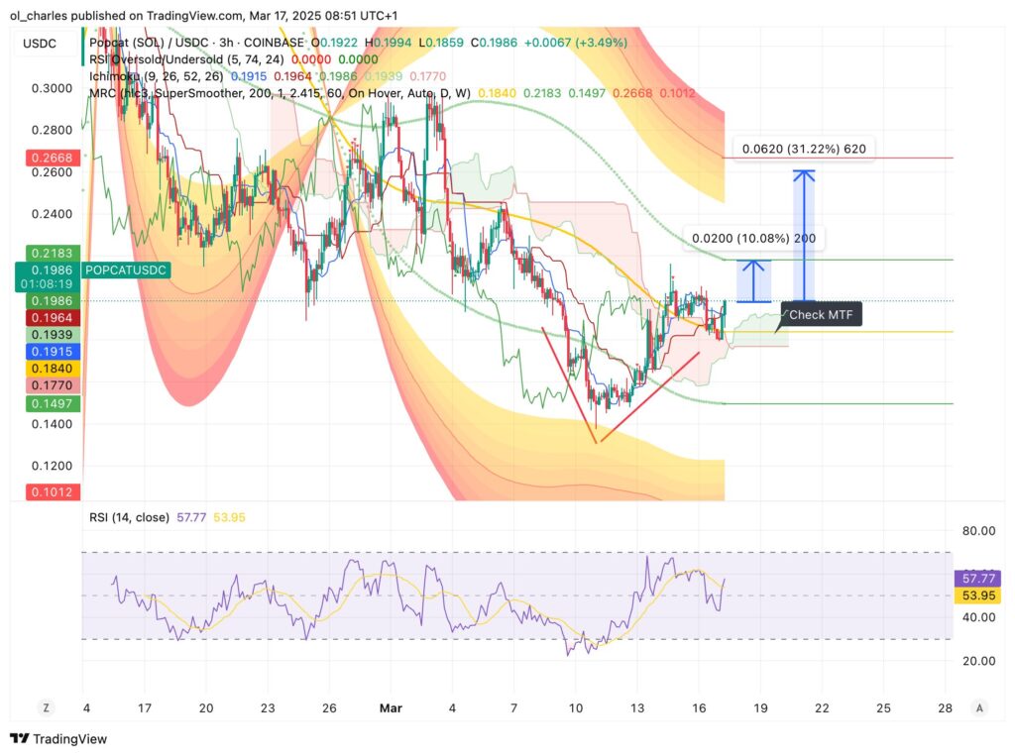Click the +0.0067 (+3.49%) change value
The width and height of the screenshot is (1015, 756).
[576, 43]
